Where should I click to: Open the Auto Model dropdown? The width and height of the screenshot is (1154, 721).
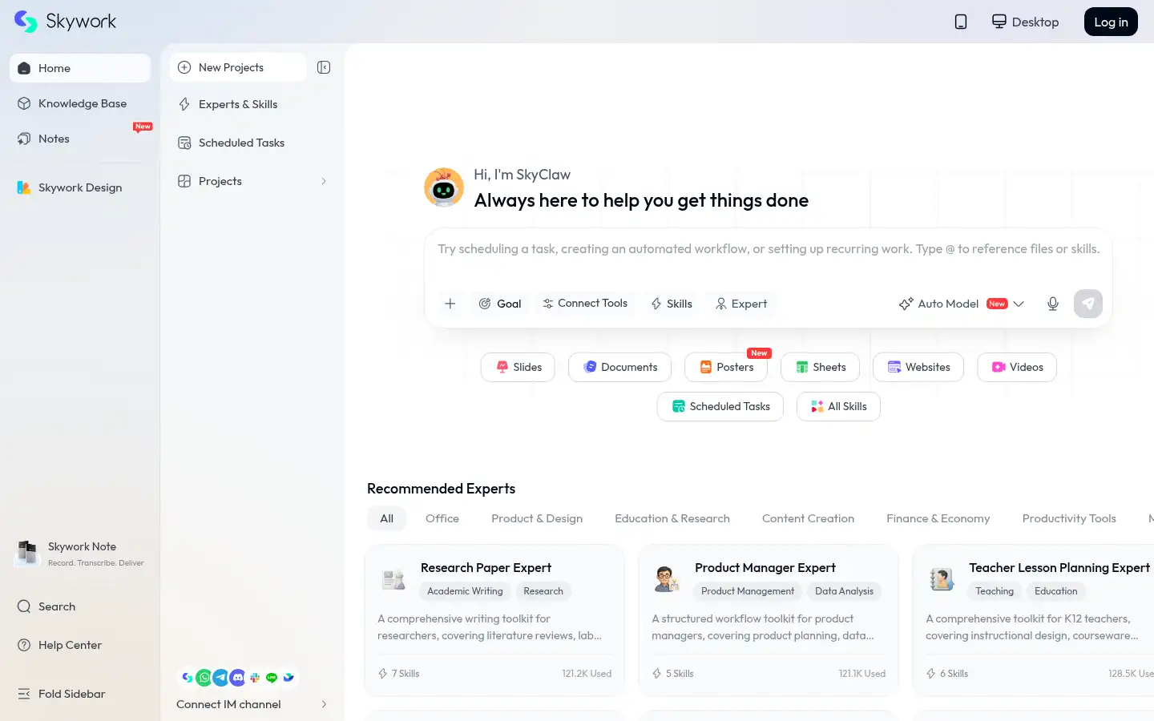(962, 304)
